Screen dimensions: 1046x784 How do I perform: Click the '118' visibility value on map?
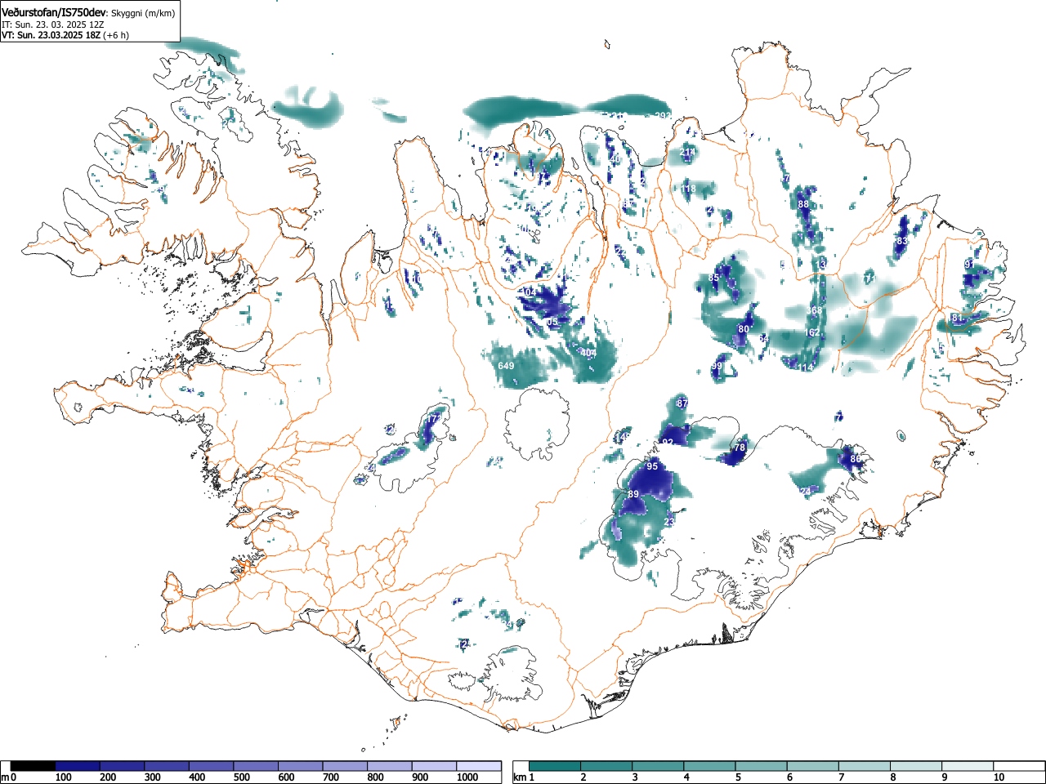tap(688, 189)
